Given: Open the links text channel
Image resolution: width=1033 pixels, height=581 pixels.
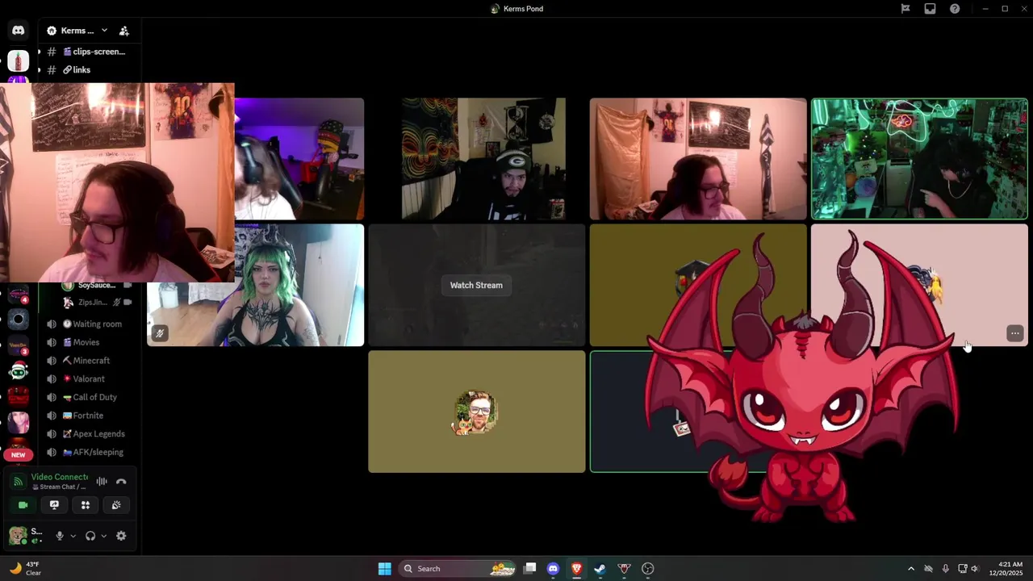Looking at the screenshot, I should pos(77,70).
